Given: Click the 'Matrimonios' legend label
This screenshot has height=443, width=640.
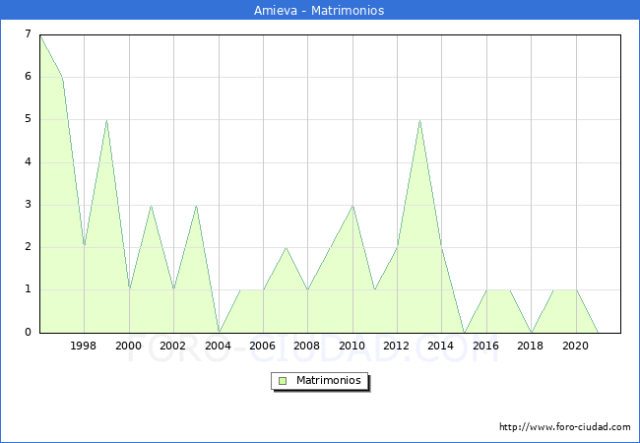Looking at the screenshot, I should pyautogui.click(x=329, y=380).
